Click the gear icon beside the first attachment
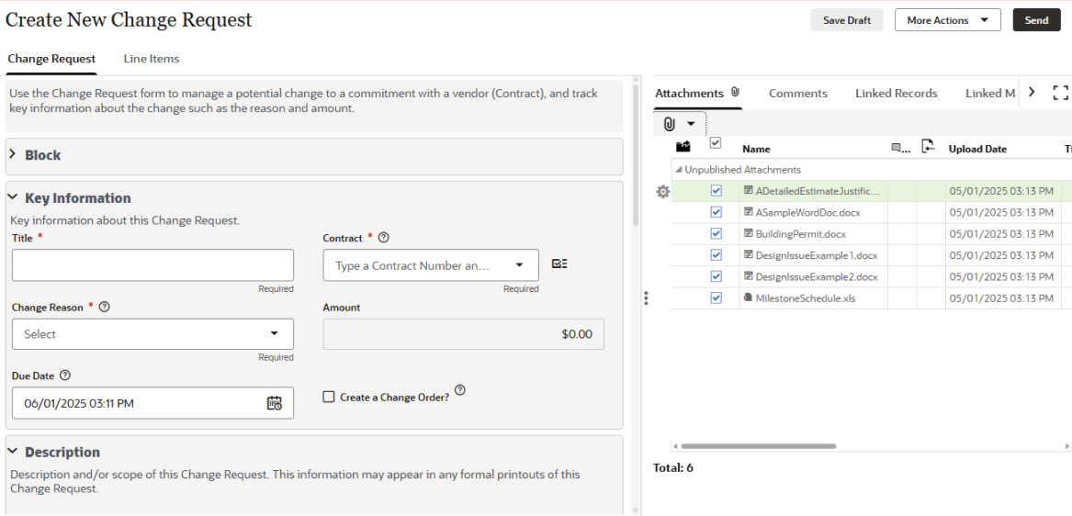This screenshot has height=516, width=1072. tap(663, 192)
